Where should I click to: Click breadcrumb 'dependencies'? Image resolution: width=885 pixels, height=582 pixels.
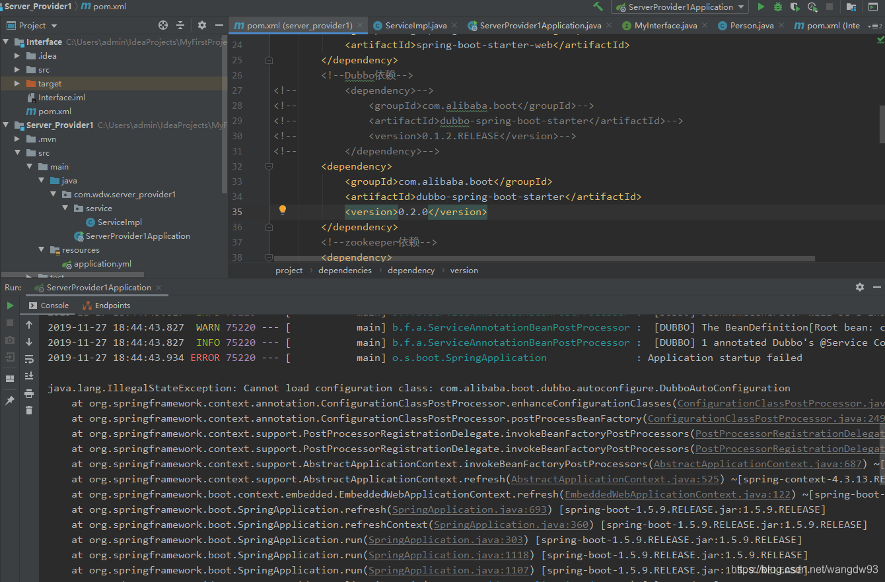[x=345, y=270]
